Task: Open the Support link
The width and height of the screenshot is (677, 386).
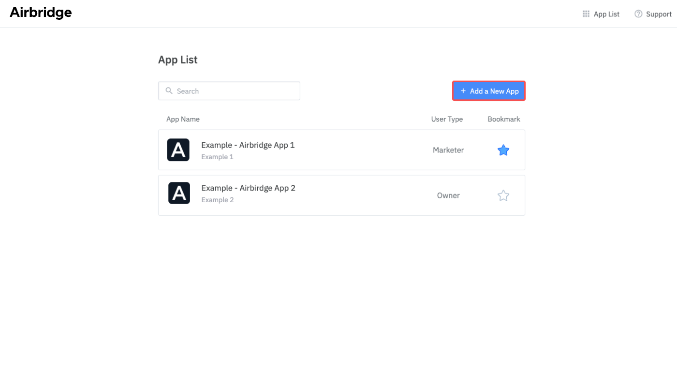Action: click(x=659, y=14)
